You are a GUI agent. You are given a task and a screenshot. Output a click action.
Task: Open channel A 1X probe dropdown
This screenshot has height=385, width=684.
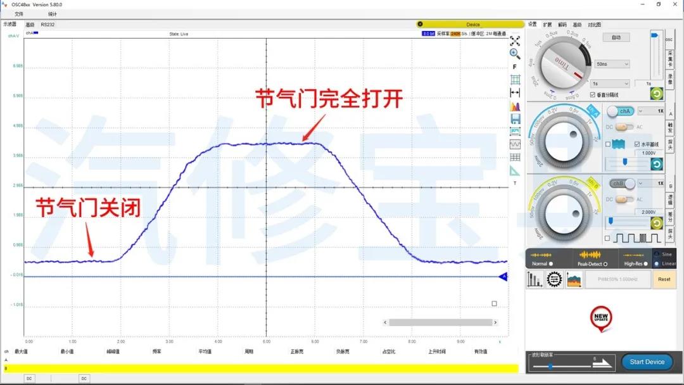(651, 111)
